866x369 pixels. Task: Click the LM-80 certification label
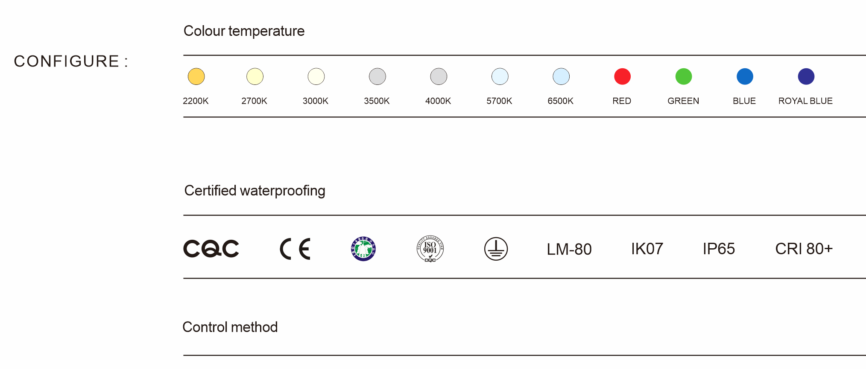pos(569,249)
